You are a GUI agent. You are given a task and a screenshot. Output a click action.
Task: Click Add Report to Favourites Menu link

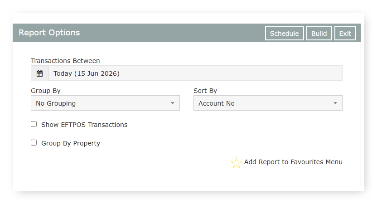tap(293, 162)
